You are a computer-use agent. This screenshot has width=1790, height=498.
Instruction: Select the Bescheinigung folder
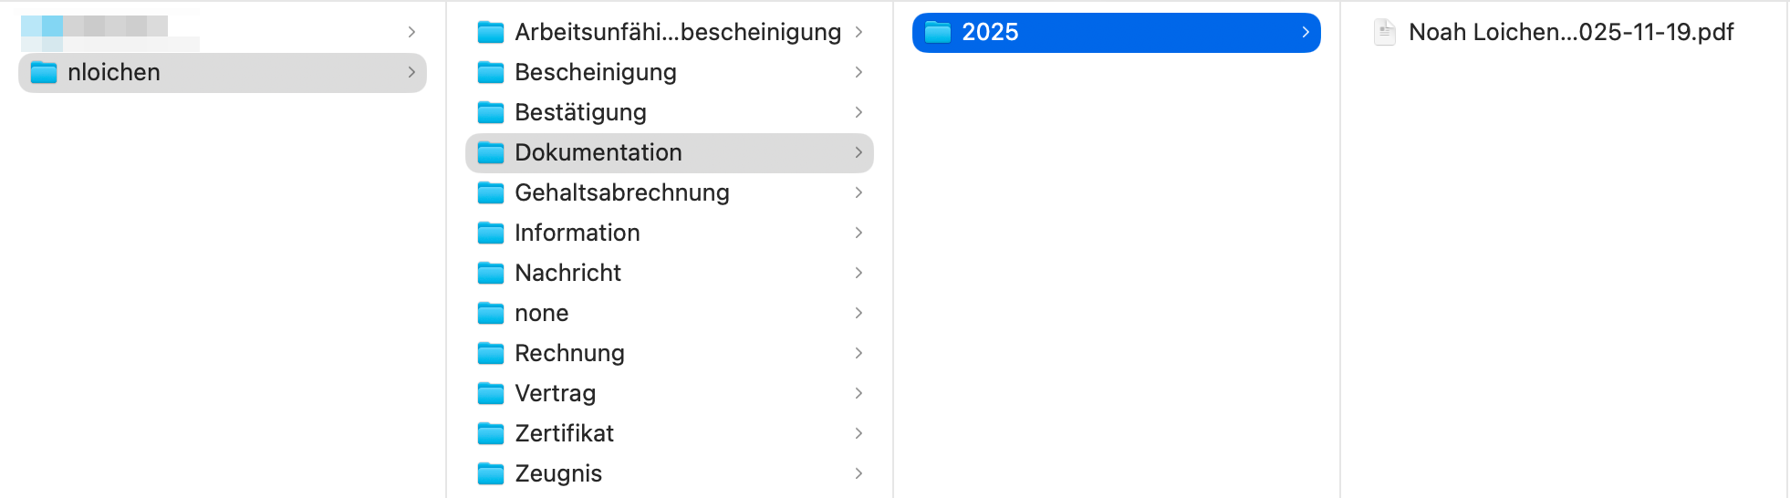595,72
